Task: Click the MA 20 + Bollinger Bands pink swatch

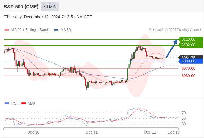Action: coord(7,30)
